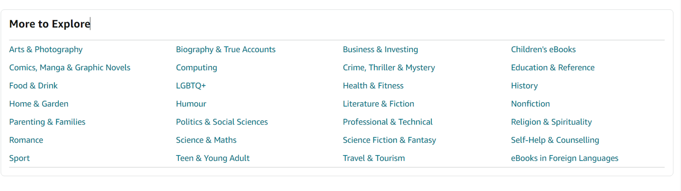
Task: Go to the History category
Action: click(524, 86)
